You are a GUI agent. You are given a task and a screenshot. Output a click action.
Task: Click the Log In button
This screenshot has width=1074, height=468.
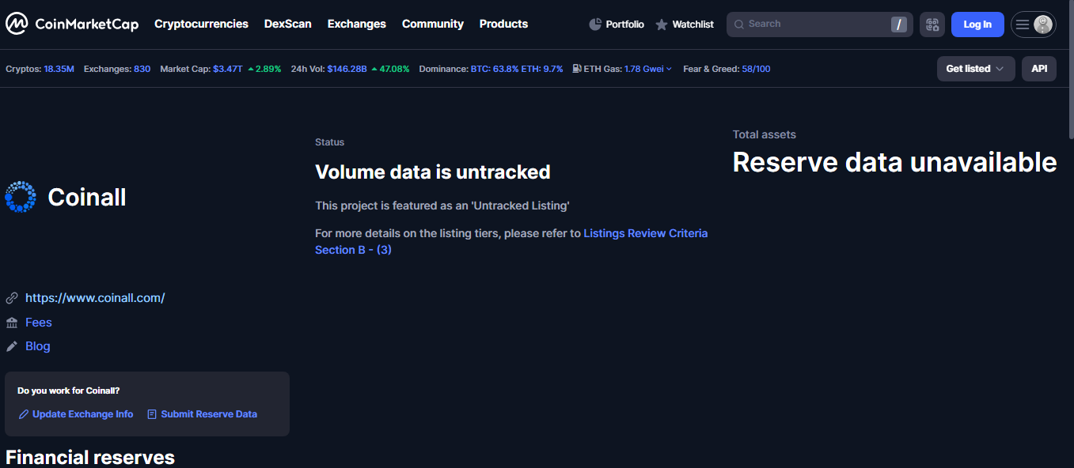[977, 25]
